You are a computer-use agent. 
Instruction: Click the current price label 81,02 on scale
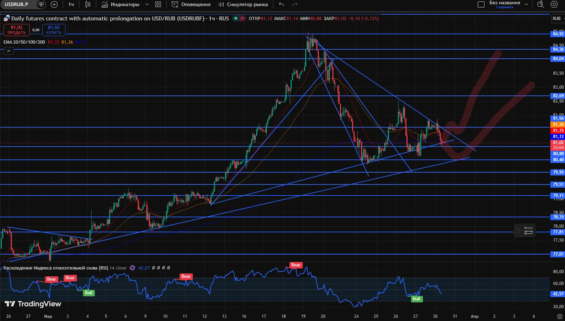(558, 143)
